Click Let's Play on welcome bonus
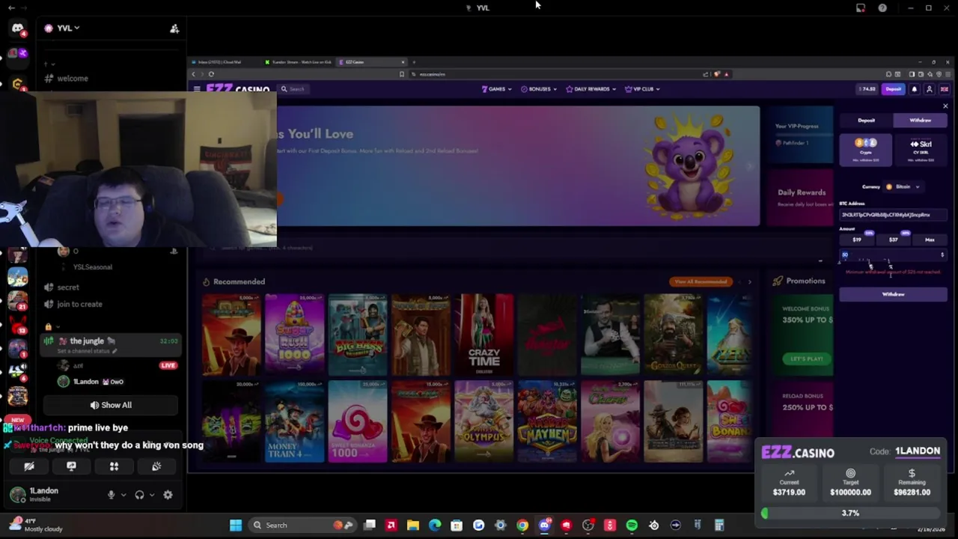 pyautogui.click(x=807, y=359)
